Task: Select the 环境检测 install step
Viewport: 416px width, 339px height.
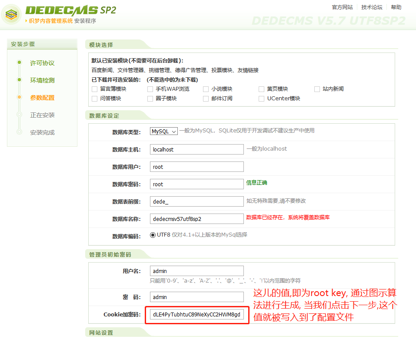Action: [x=42, y=80]
